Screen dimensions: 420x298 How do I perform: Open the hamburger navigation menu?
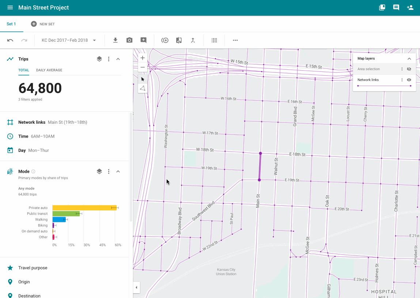pos(10,8)
